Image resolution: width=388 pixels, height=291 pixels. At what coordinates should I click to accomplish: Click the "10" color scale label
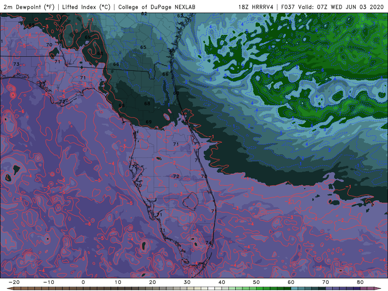click(x=118, y=282)
